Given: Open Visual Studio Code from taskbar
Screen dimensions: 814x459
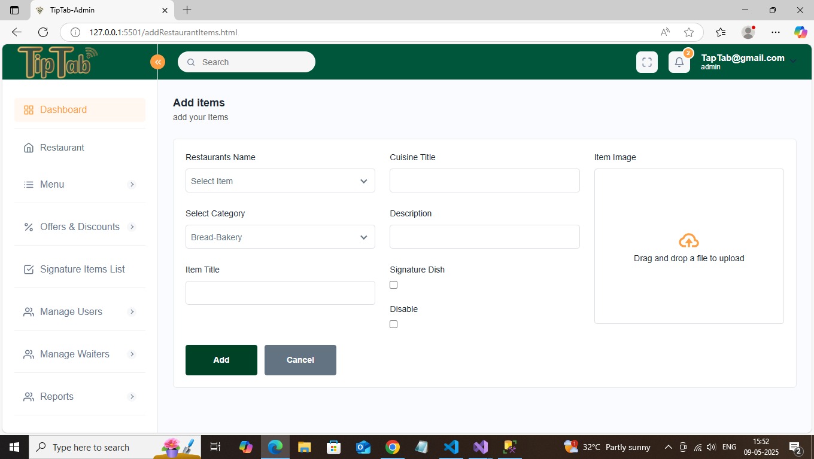Looking at the screenshot, I should tap(451, 447).
